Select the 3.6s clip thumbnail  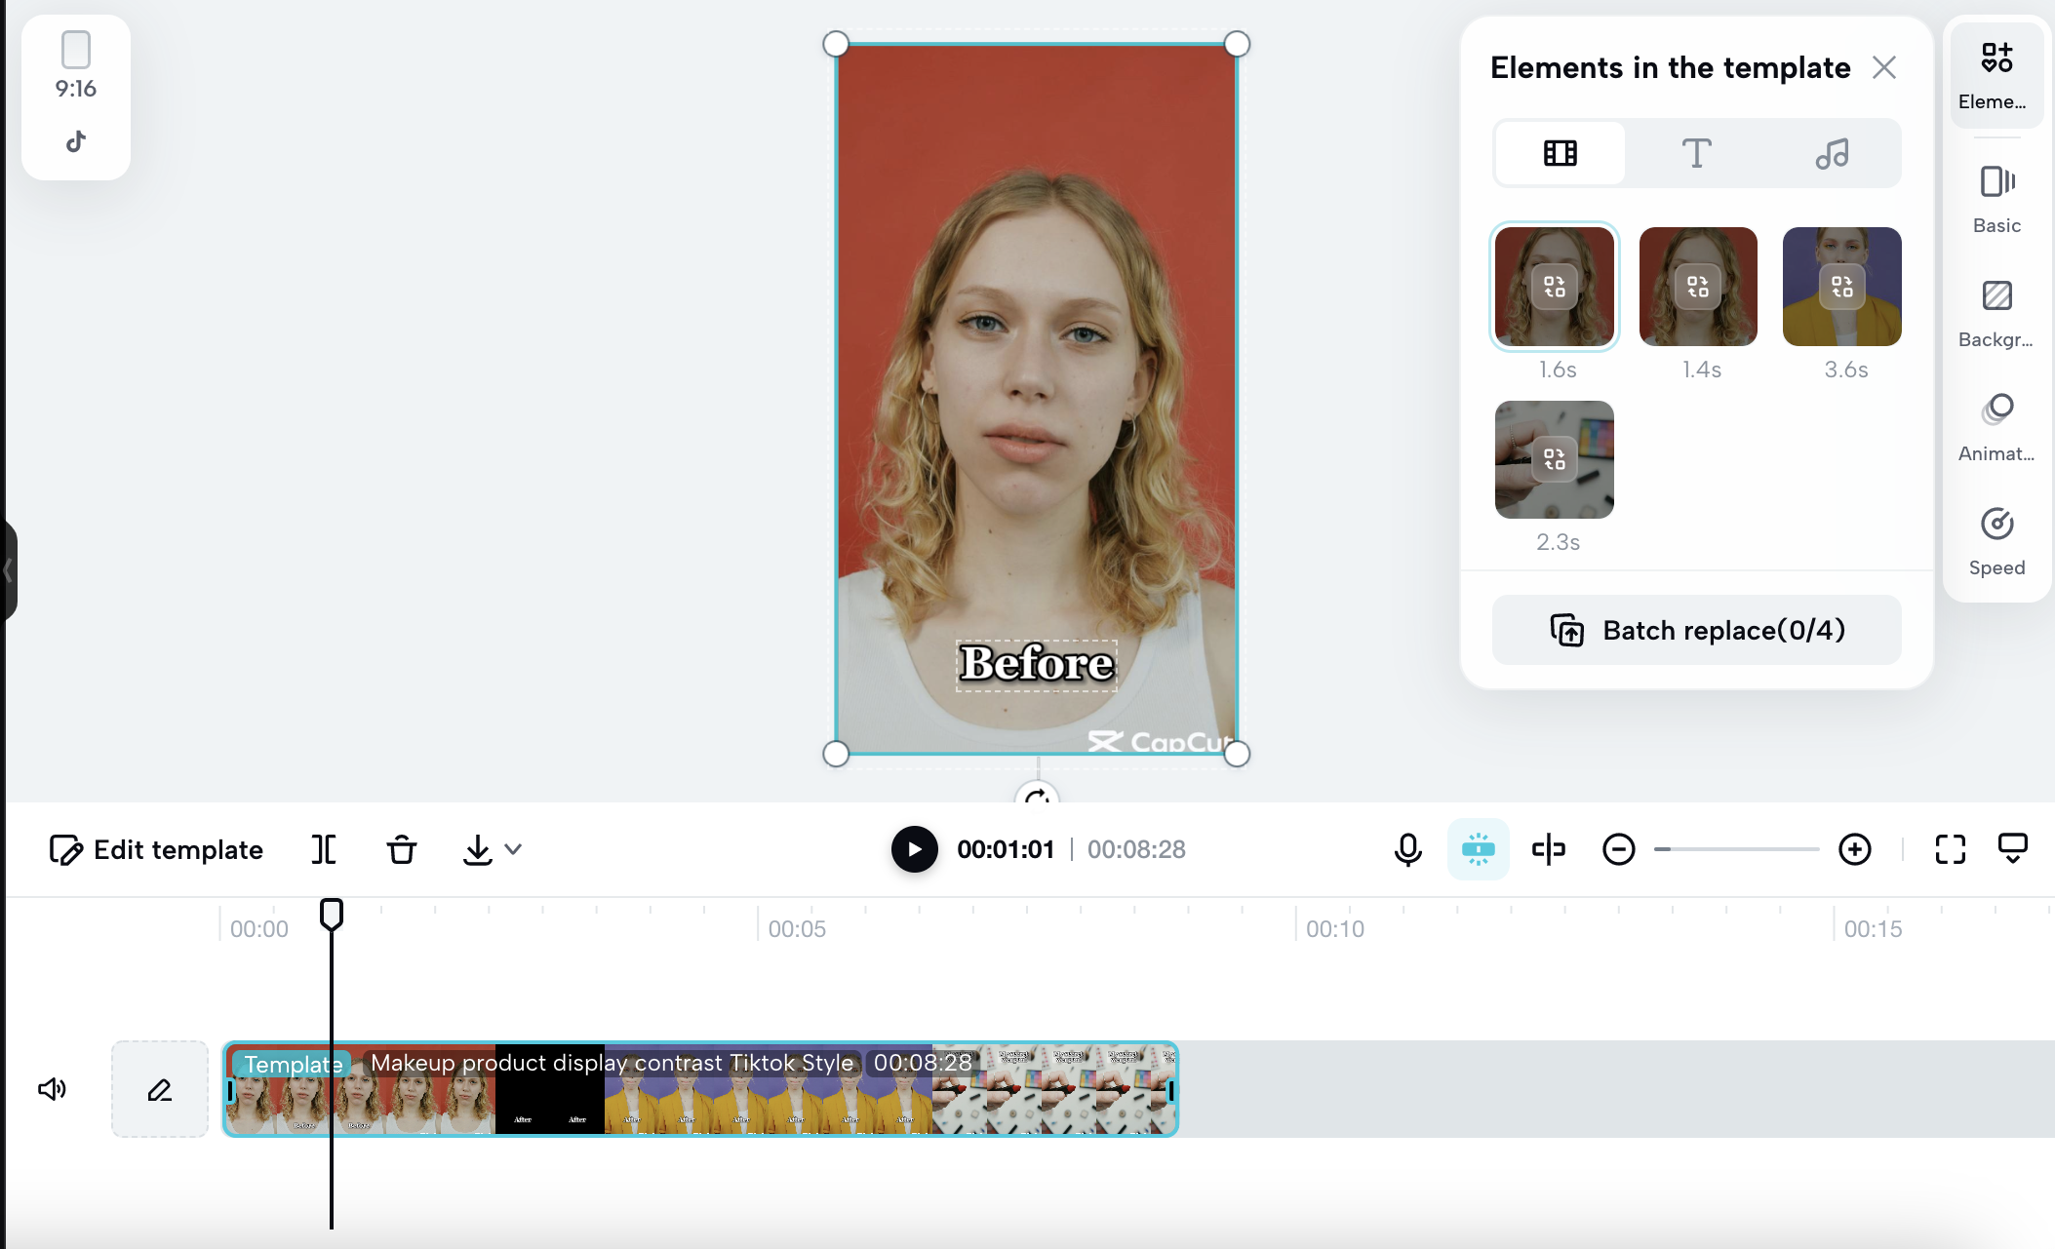1841,287
